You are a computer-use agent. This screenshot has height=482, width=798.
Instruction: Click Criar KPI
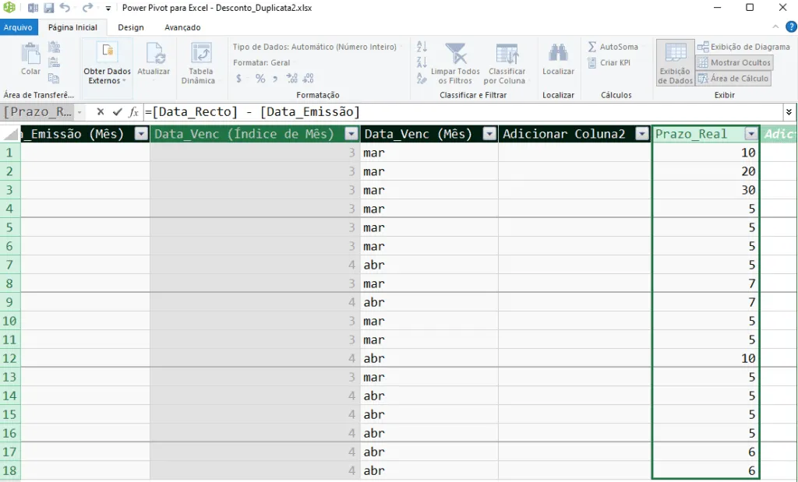[x=609, y=62]
